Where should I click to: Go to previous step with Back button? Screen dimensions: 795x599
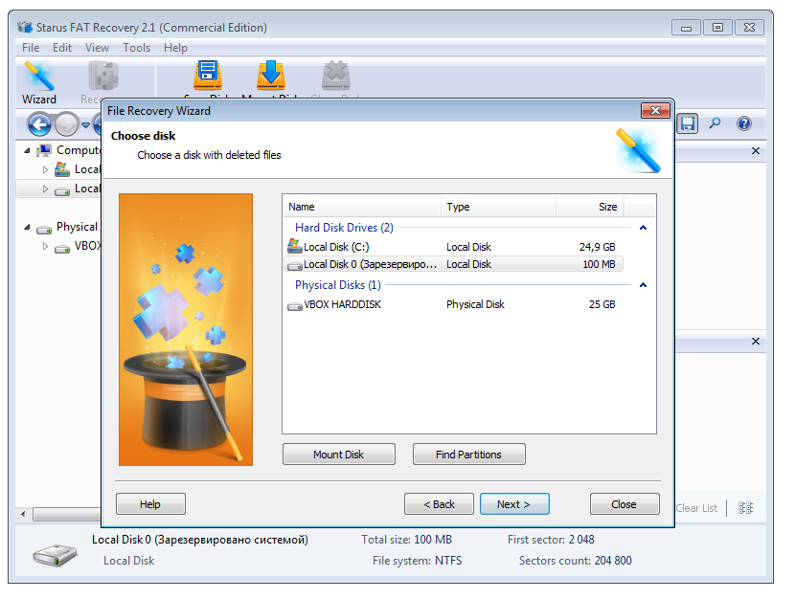439,504
